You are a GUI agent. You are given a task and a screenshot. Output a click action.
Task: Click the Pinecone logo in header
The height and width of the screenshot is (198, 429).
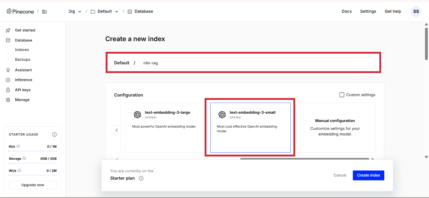click(20, 11)
